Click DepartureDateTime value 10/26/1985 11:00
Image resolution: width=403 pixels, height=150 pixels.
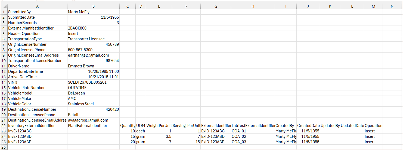(x=93, y=71)
